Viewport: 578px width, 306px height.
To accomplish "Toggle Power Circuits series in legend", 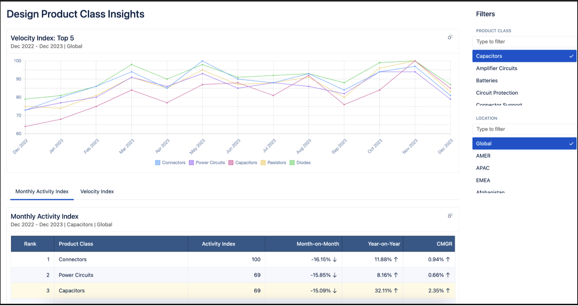I will (207, 163).
